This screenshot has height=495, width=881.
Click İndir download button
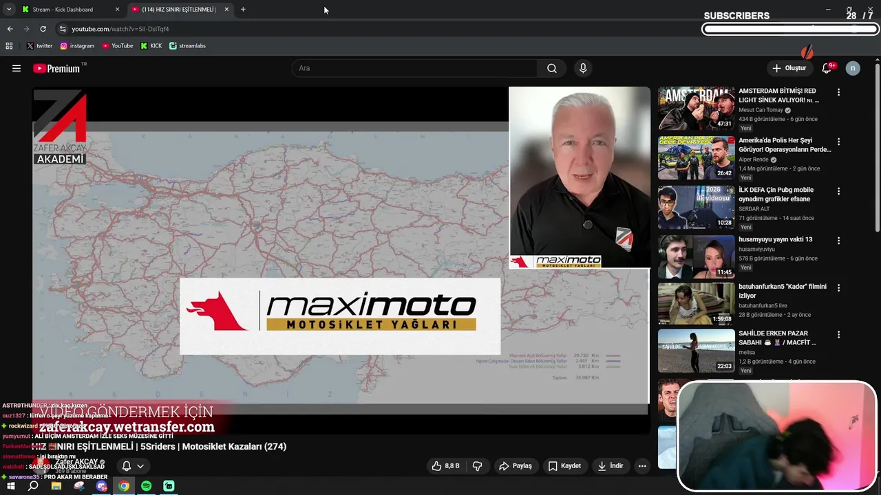[x=611, y=465]
